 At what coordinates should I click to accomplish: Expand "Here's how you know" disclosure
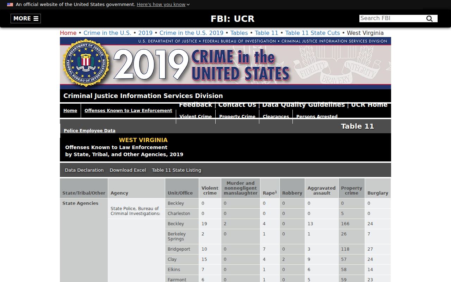pos(163,5)
